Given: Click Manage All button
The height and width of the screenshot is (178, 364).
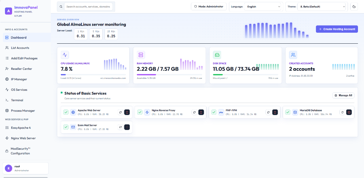Looking at the screenshot, I should coord(343,95).
